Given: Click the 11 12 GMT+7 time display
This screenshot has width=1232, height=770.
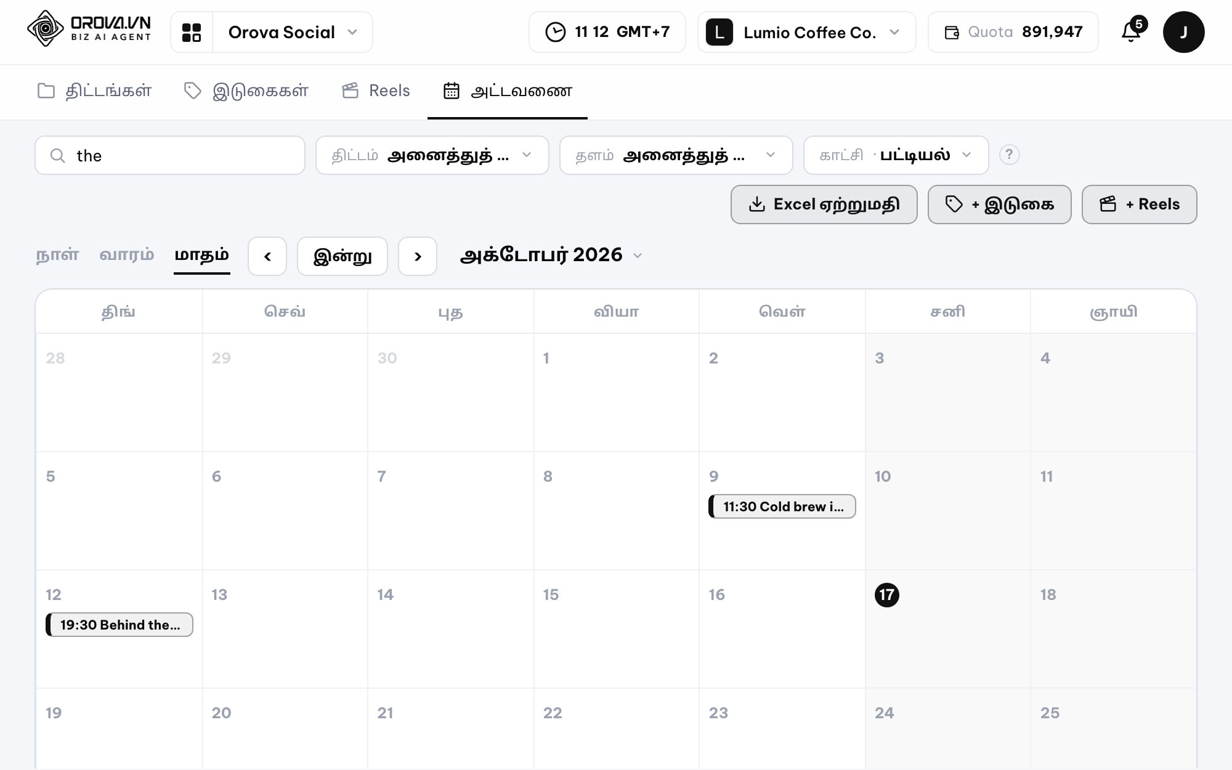Looking at the screenshot, I should pos(607,32).
